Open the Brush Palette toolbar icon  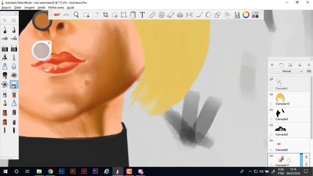[237, 15]
